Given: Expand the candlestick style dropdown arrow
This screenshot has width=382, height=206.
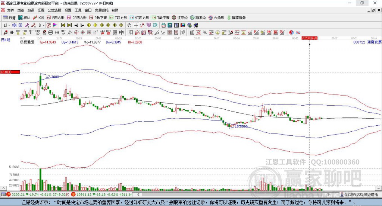Looking at the screenshot, I should coord(44,25).
